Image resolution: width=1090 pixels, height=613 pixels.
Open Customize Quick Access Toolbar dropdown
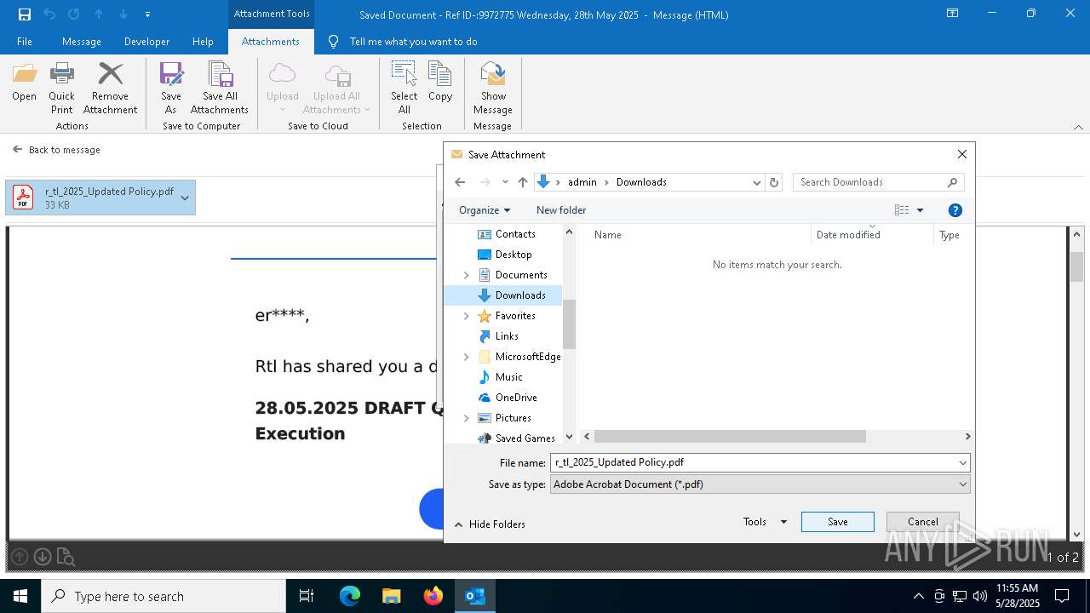coord(147,14)
